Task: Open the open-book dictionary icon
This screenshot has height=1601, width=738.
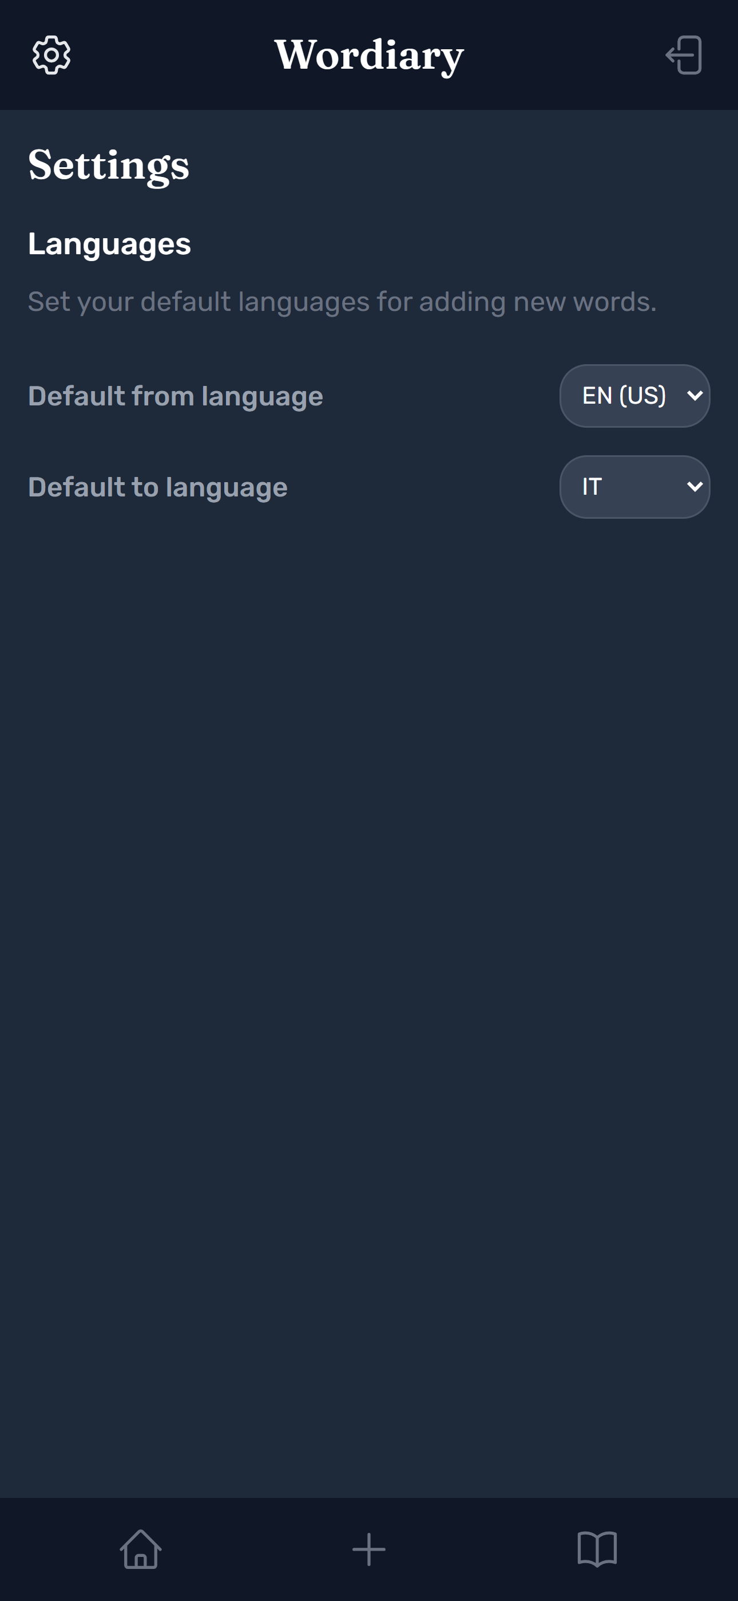Action: click(597, 1549)
